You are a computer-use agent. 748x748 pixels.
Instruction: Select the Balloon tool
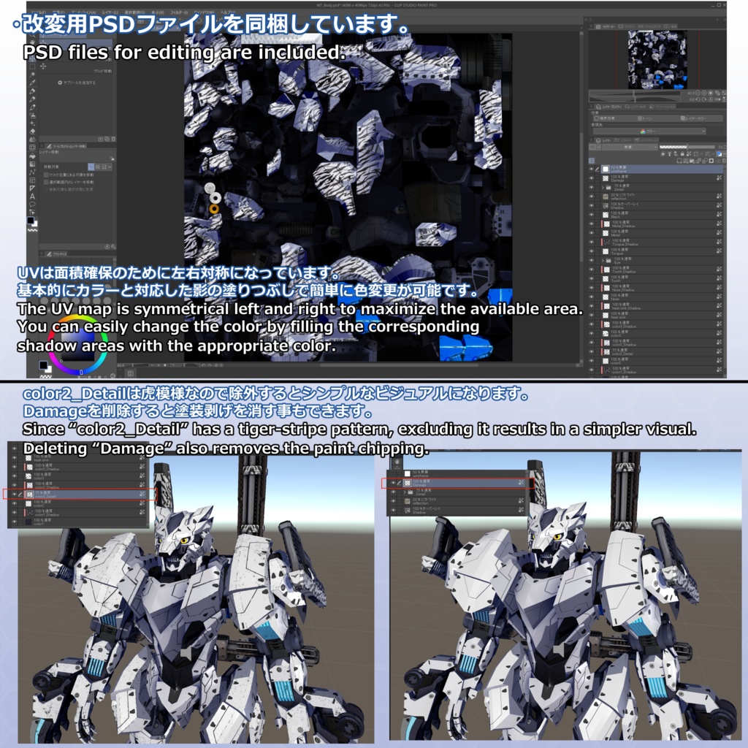[32, 205]
